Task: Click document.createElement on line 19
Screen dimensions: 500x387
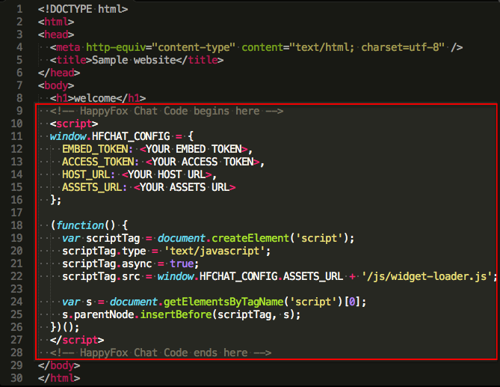Action: pos(223,238)
